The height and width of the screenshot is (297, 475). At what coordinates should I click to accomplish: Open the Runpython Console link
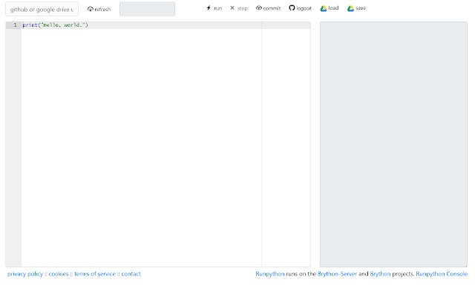pos(442,274)
